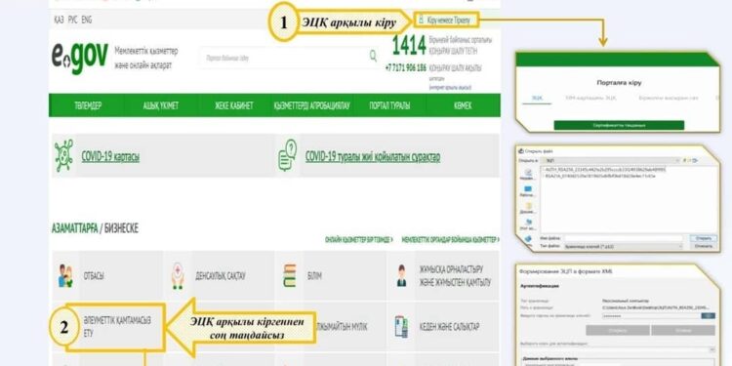Viewport: 732px width, 366px height.
Task: Click Открыть button in the open-file dialog
Action: [703, 238]
